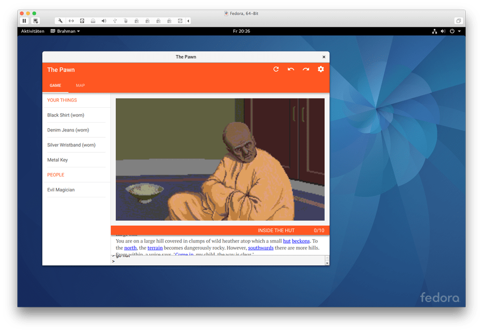The width and height of the screenshot is (483, 332).
Task: Click the text scrollbar down arrow
Action: 326,262
